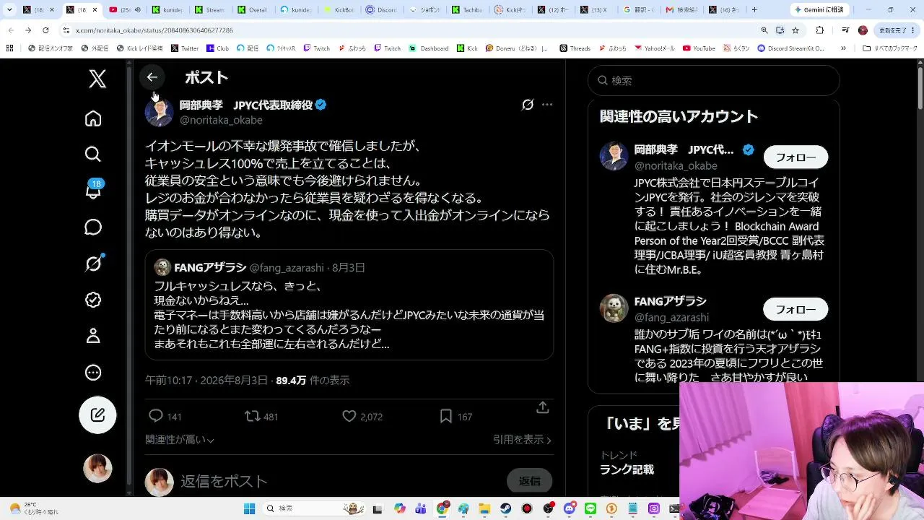Viewport: 924px width, 520px height.
Task: Open your account avatar at sidebar bottom
Action: tap(97, 469)
